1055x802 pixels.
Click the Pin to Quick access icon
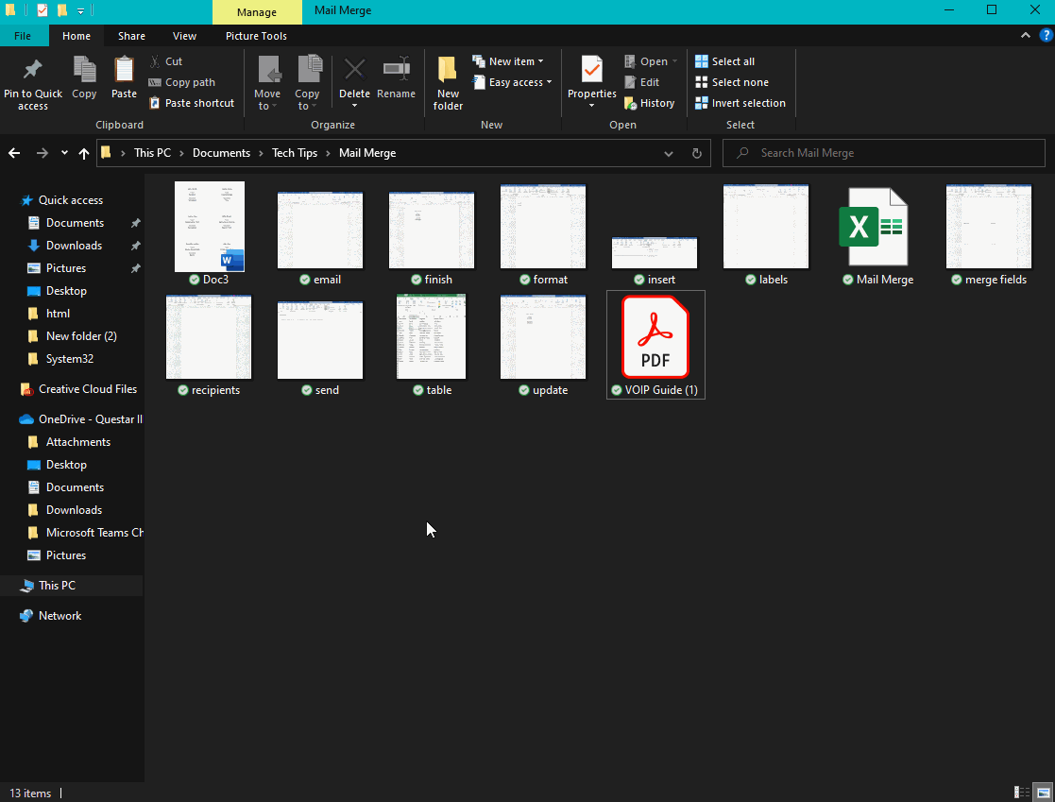(33, 80)
